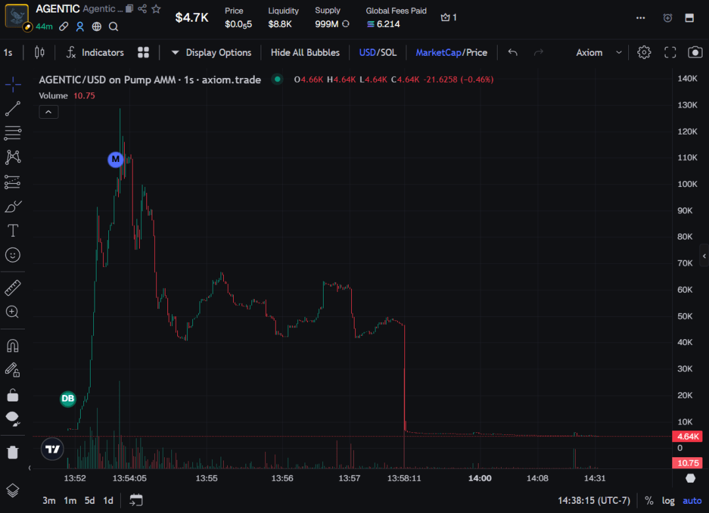This screenshot has width=709, height=513.
Task: Click the crown holders count 1
Action: (449, 18)
